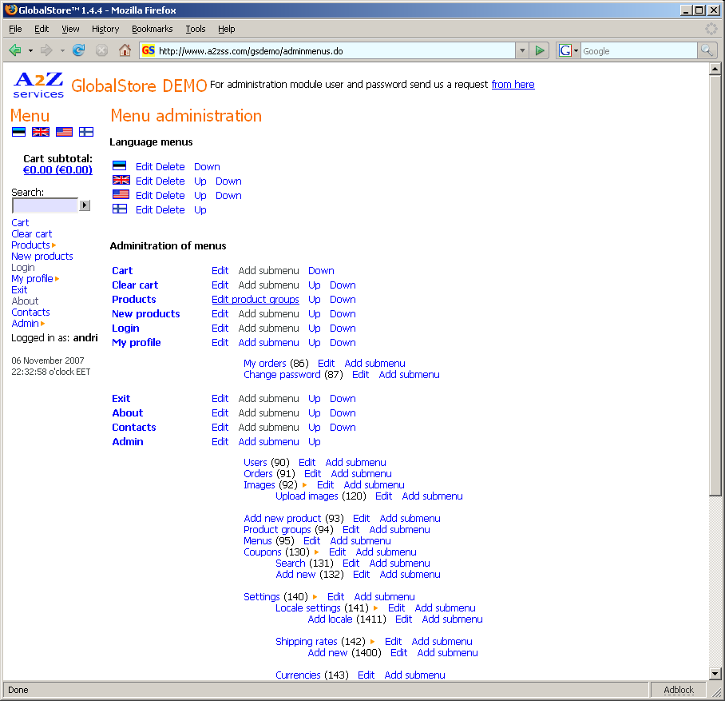Image resolution: width=725 pixels, height=701 pixels.
Task: Click the GS site icon in address bar
Action: tap(148, 50)
